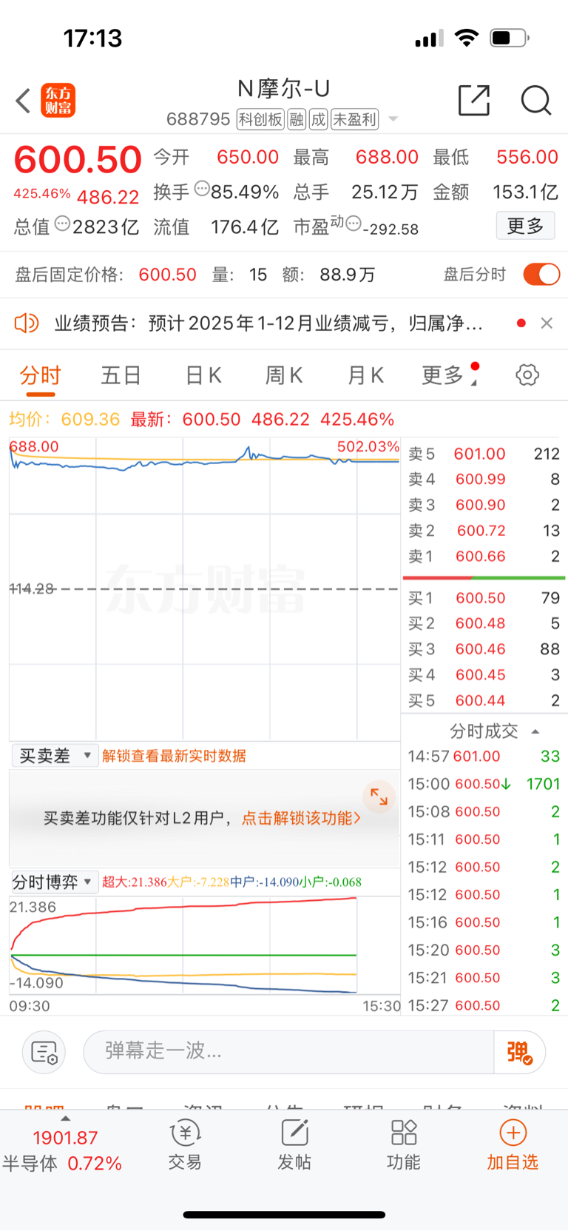Tap the share export icon
Screen dimensions: 568x1231
coord(474,101)
